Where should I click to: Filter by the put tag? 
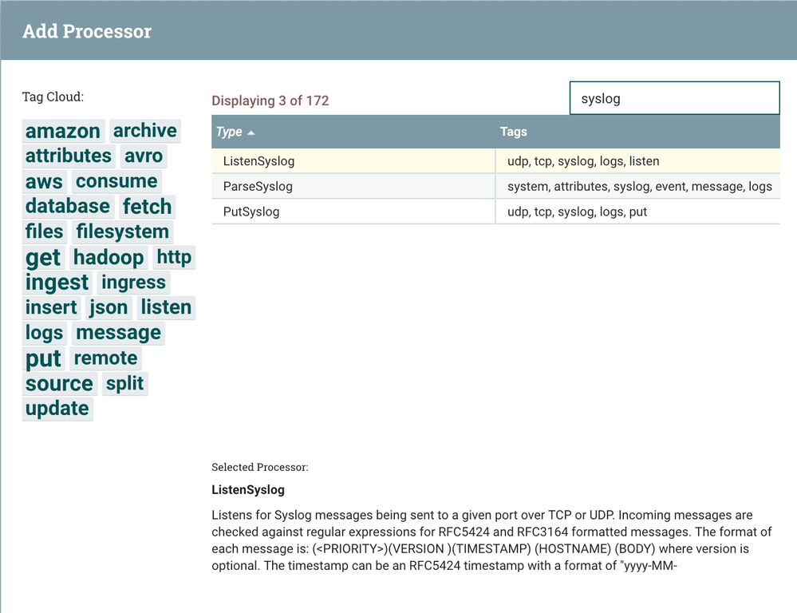click(x=43, y=358)
